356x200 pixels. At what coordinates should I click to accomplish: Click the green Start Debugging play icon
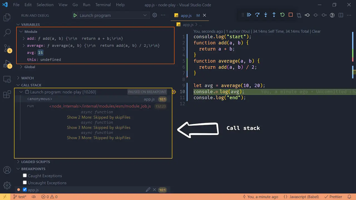click(x=75, y=16)
